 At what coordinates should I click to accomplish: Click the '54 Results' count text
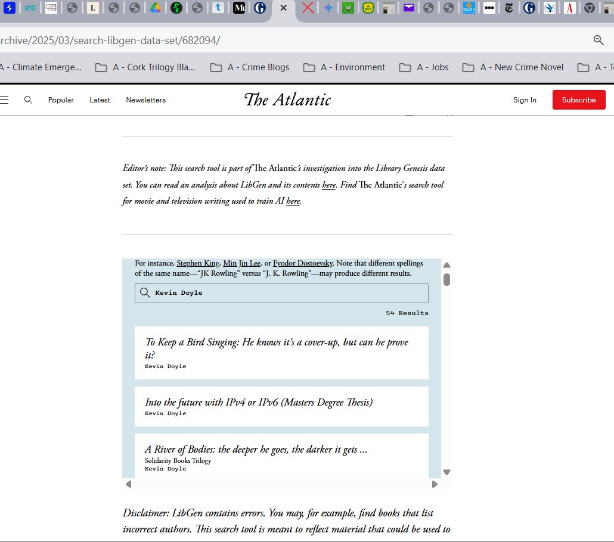click(407, 313)
